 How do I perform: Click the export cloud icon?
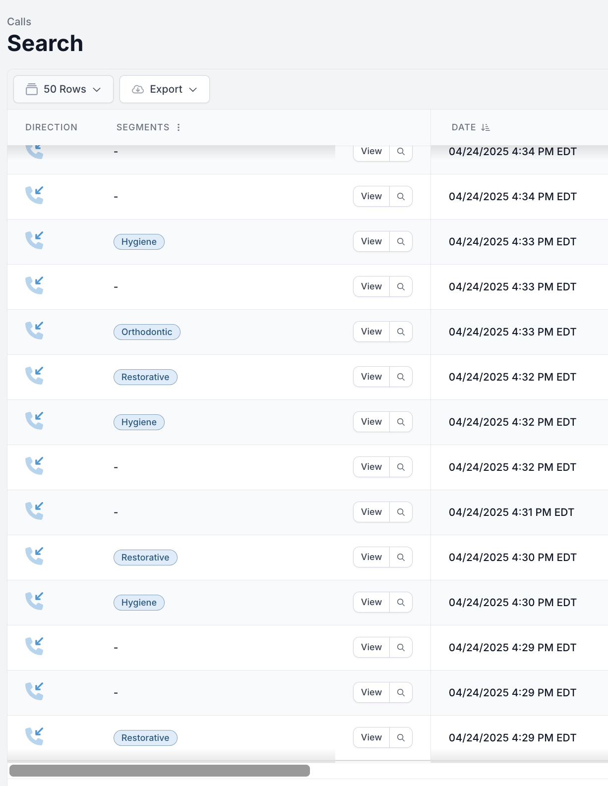coord(138,89)
